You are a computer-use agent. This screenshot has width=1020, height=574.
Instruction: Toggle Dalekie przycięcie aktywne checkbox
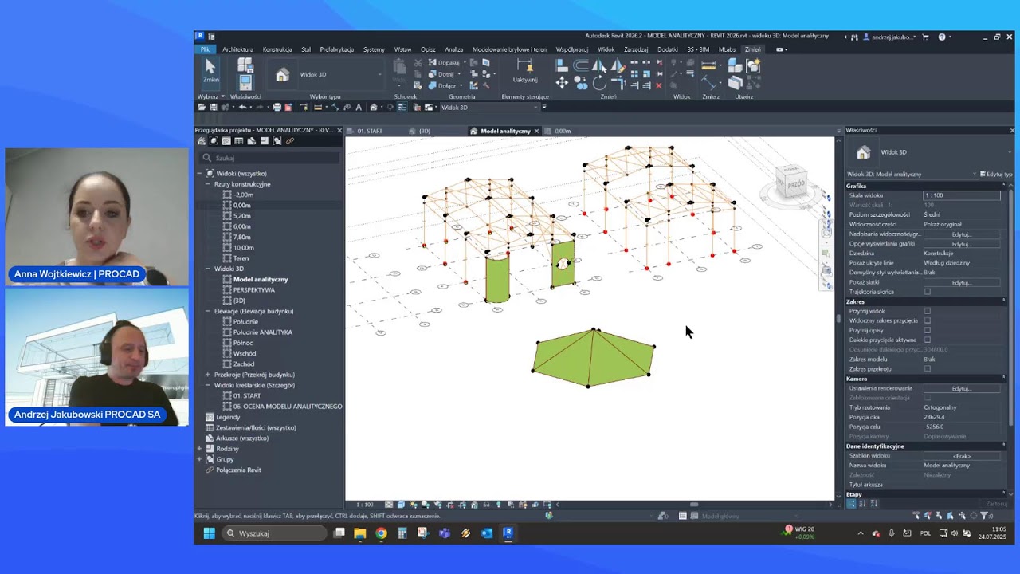[x=928, y=340]
